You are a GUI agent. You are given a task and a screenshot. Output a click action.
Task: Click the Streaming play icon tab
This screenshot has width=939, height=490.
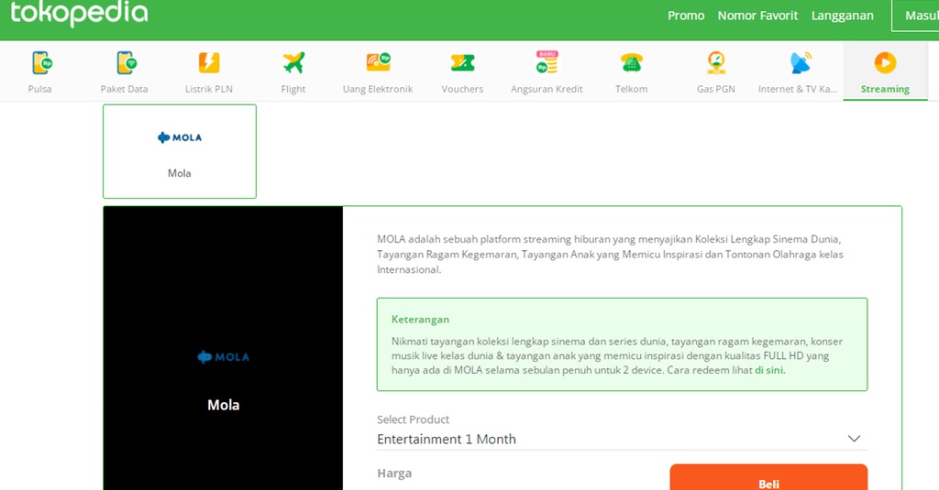[x=885, y=63]
